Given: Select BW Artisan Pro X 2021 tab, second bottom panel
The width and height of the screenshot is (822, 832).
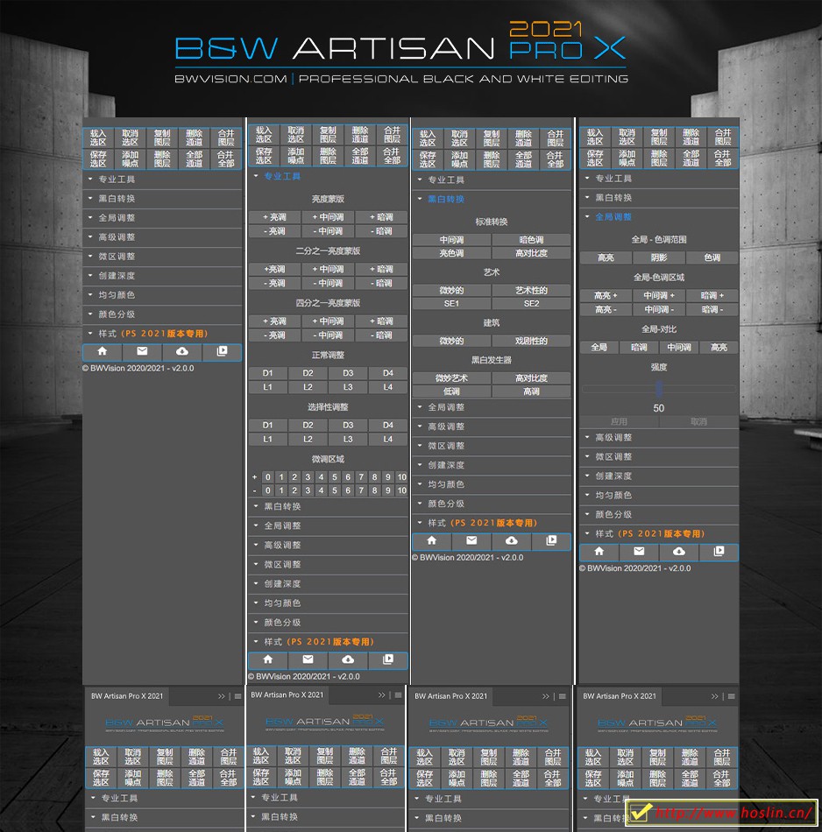Looking at the screenshot, I should coord(287,695).
